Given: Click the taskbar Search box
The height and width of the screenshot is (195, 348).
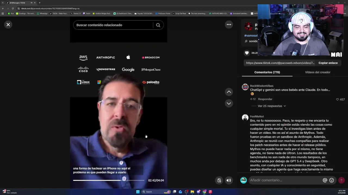Looking at the screenshot, I should [156, 192].
